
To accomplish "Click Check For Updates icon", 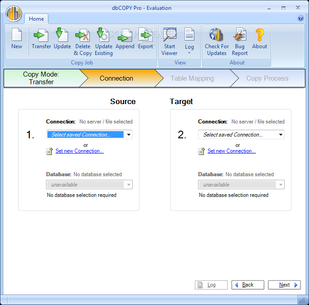I will pos(217,34).
